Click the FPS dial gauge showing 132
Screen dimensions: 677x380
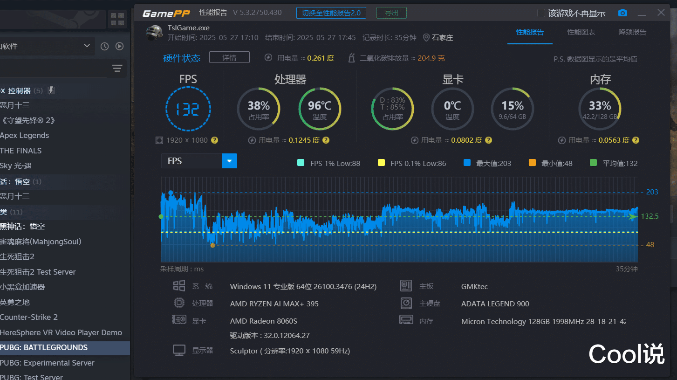point(188,108)
